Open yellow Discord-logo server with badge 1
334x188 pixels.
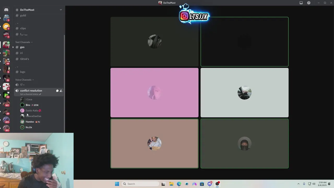6,26
